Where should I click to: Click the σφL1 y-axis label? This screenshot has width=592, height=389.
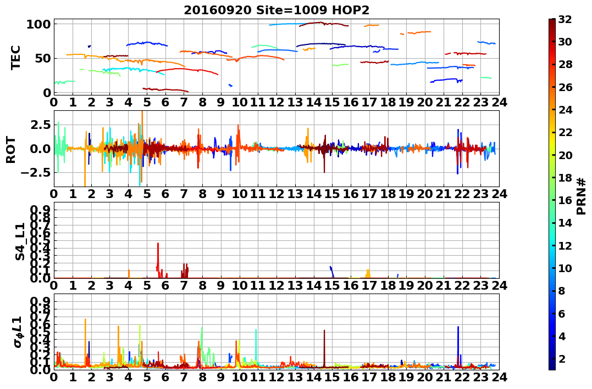[x=18, y=332]
